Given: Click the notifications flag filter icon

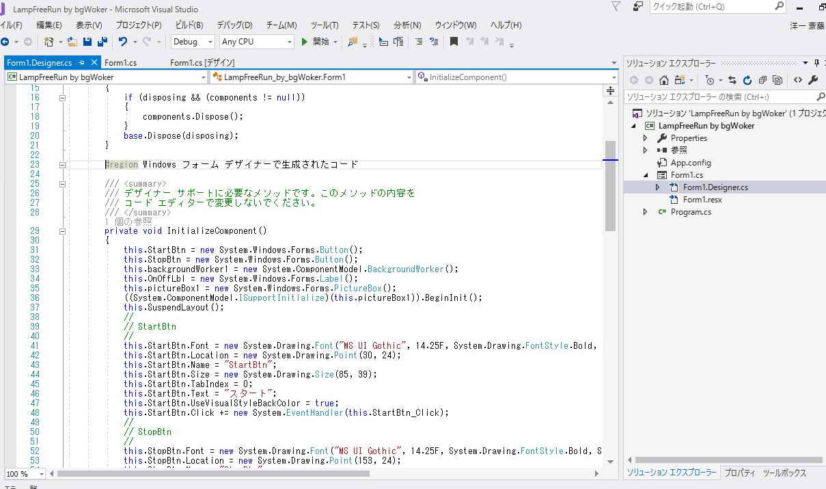Looking at the screenshot, I should (x=616, y=6).
